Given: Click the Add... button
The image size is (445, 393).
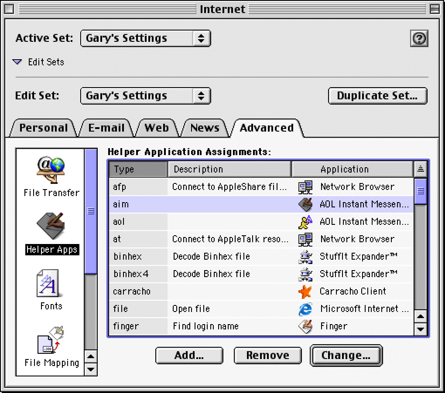Looking at the screenshot, I should point(189,356).
